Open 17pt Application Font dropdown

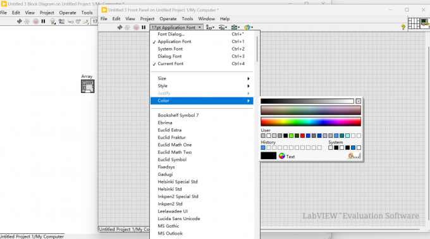click(x=176, y=27)
